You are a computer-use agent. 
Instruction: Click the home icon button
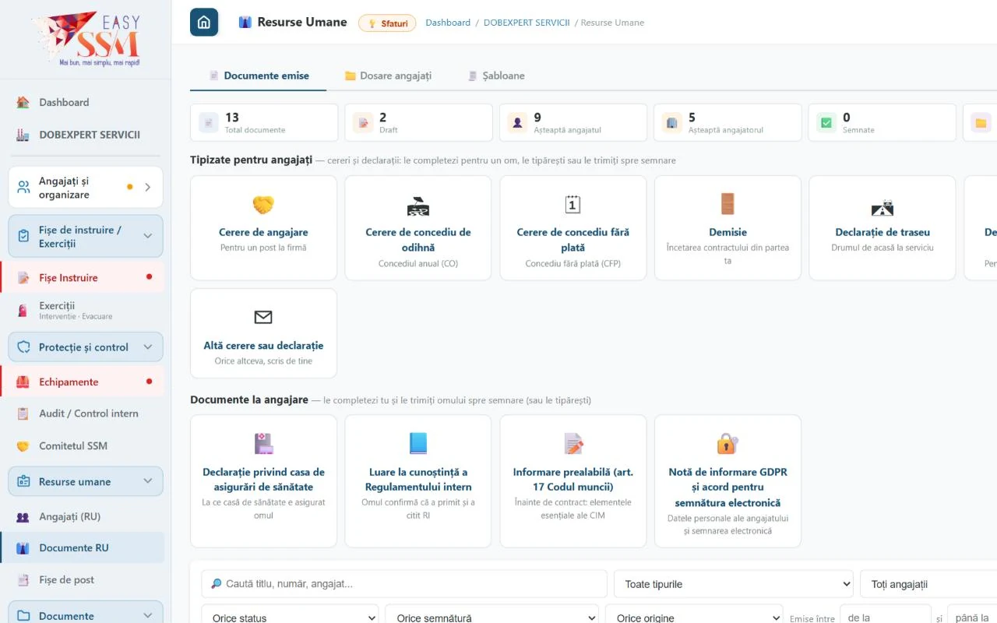tap(204, 22)
